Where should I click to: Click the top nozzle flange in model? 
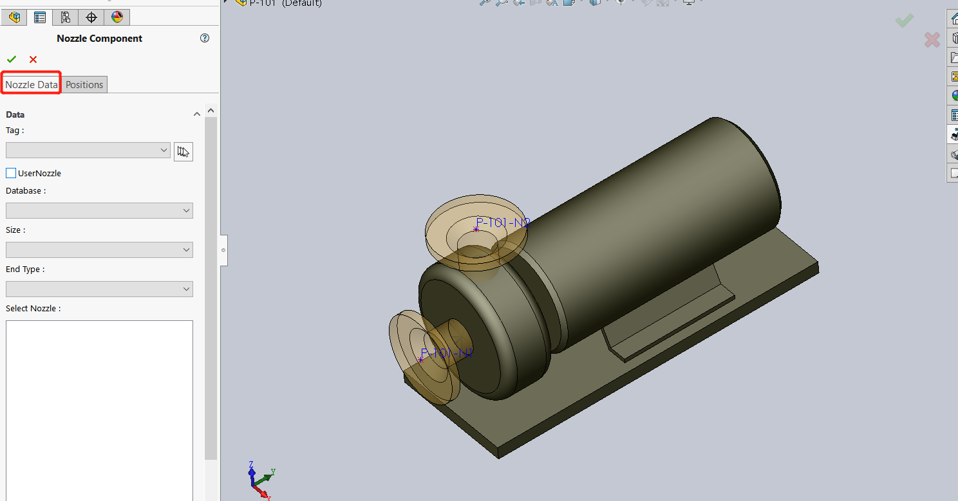[x=476, y=233]
